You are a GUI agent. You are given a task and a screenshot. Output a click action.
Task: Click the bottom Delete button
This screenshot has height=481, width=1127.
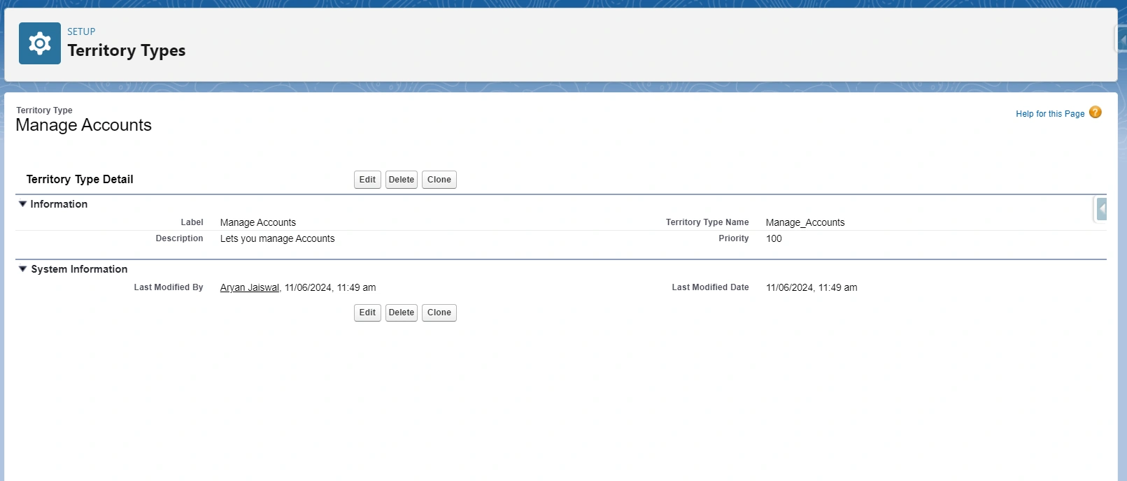tap(401, 313)
